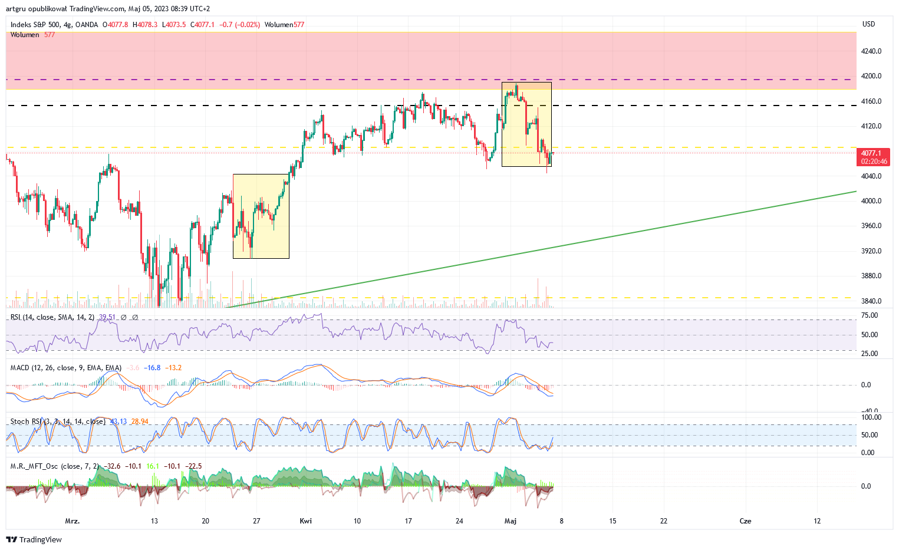The width and height of the screenshot is (899, 550).
Task: Click the green M.R._MFT_Osc value 16.1
Action: pyautogui.click(x=153, y=466)
